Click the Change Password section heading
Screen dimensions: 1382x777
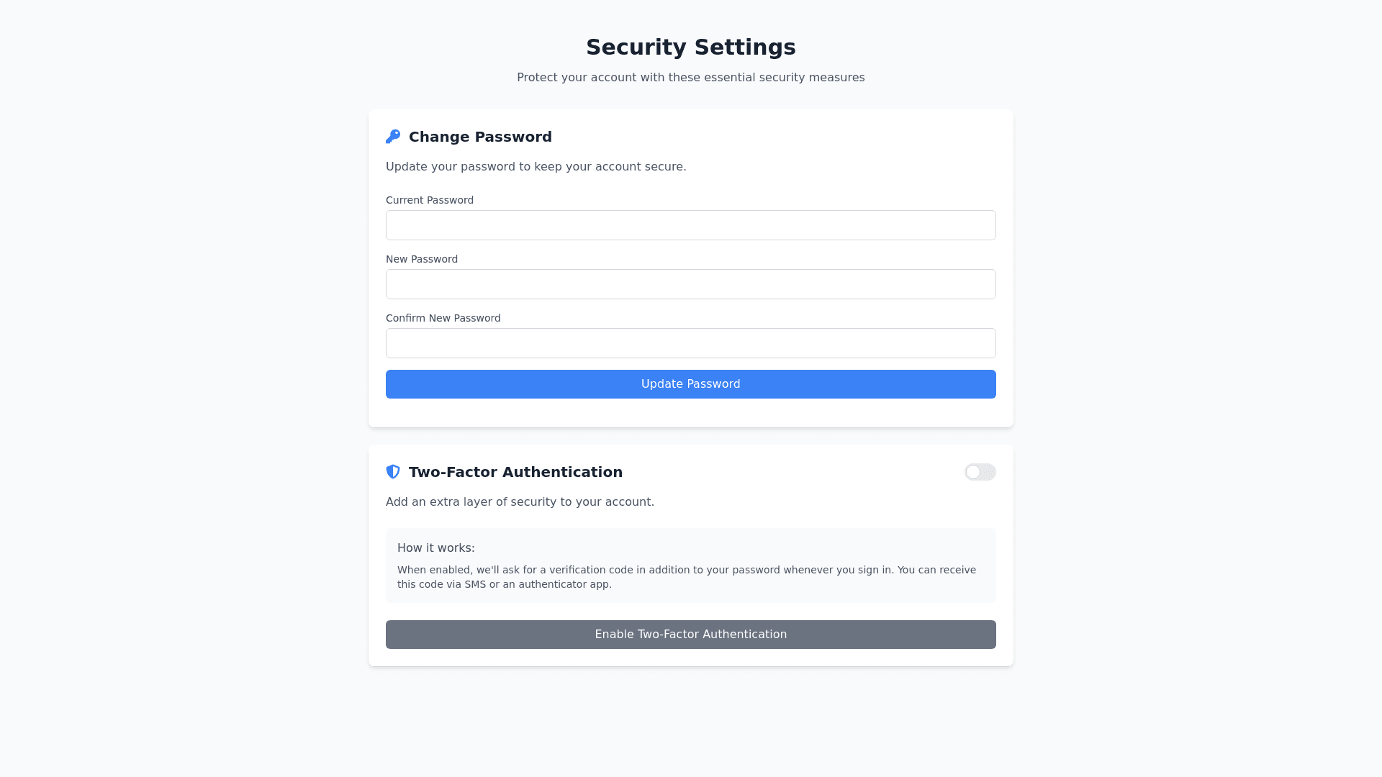coord(480,137)
